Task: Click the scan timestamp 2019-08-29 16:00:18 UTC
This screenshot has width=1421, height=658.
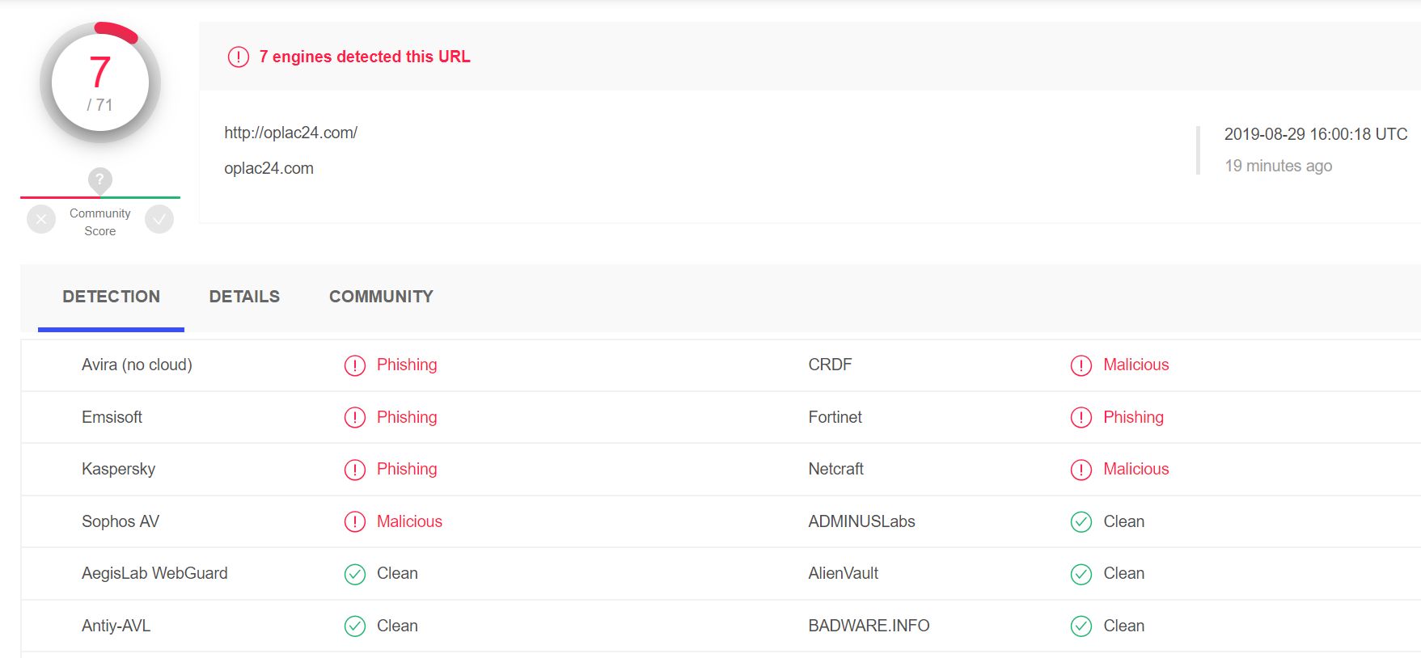Action: (x=1316, y=134)
